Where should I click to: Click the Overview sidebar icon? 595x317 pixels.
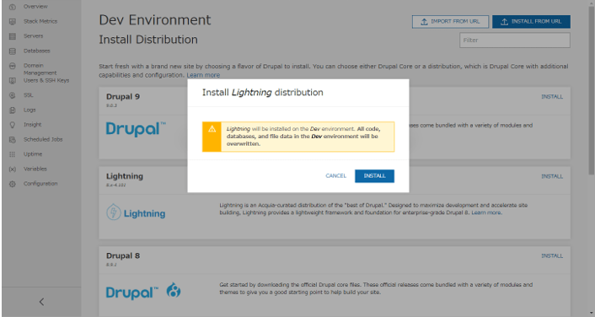pyautogui.click(x=13, y=7)
